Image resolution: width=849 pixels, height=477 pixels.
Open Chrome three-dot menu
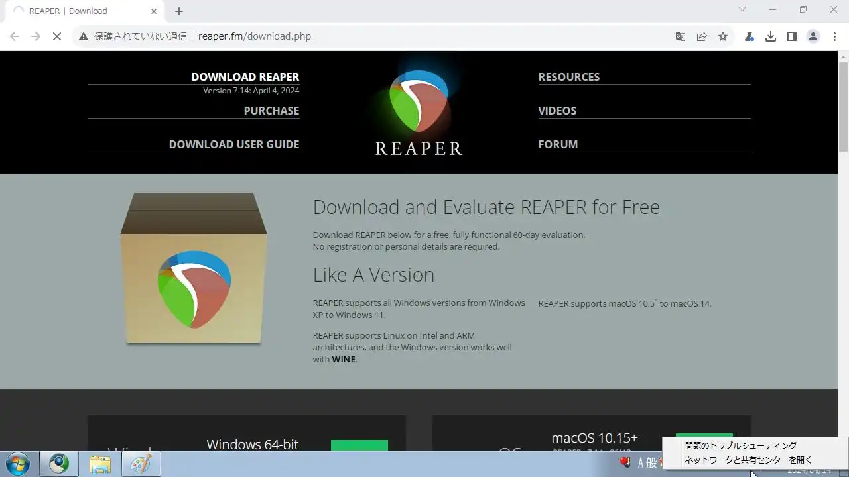pyautogui.click(x=834, y=36)
